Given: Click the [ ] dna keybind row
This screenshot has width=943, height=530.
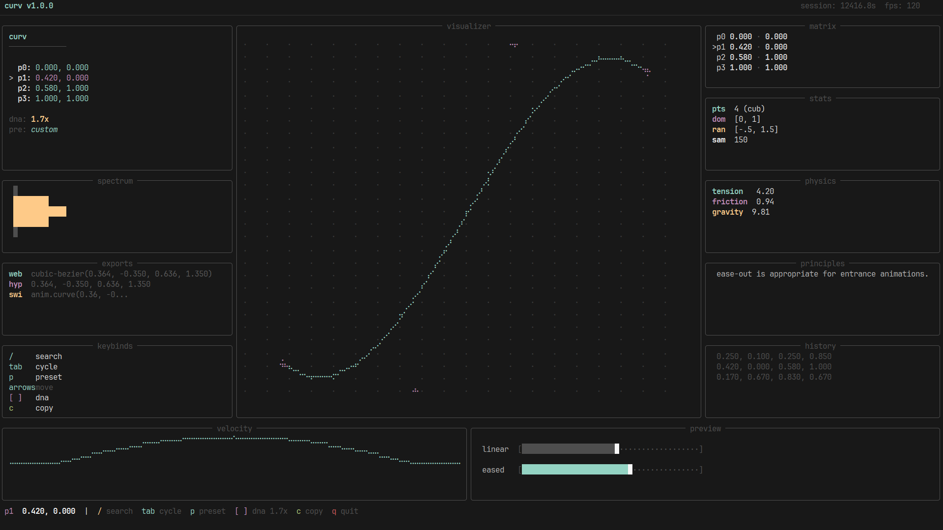Looking at the screenshot, I should click(x=29, y=398).
